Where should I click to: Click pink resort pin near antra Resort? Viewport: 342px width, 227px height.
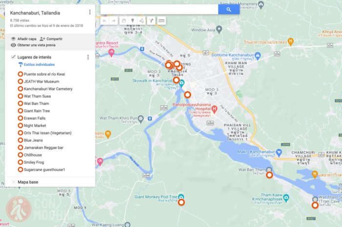click(x=111, y=53)
